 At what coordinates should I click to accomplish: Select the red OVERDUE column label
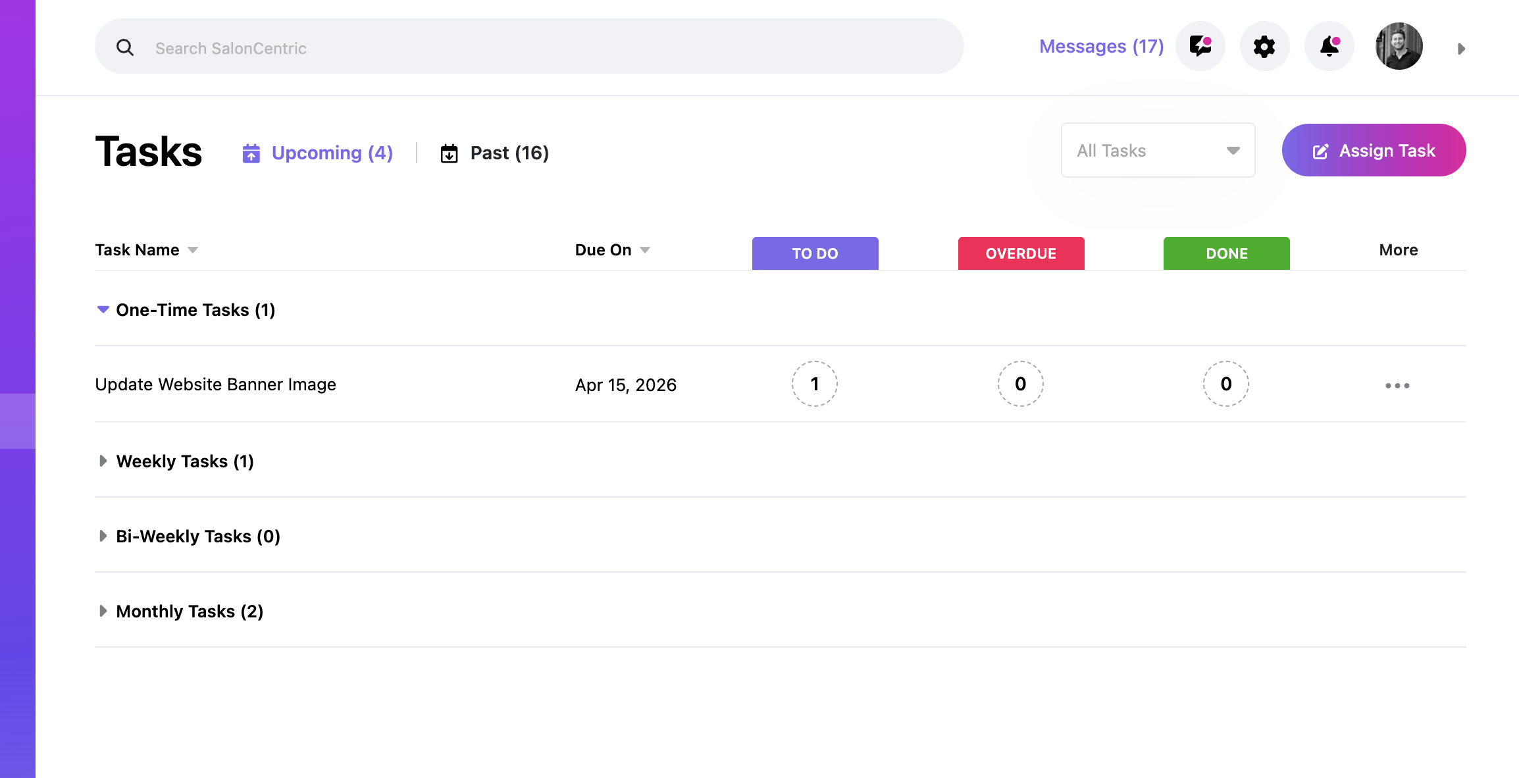[1021, 253]
